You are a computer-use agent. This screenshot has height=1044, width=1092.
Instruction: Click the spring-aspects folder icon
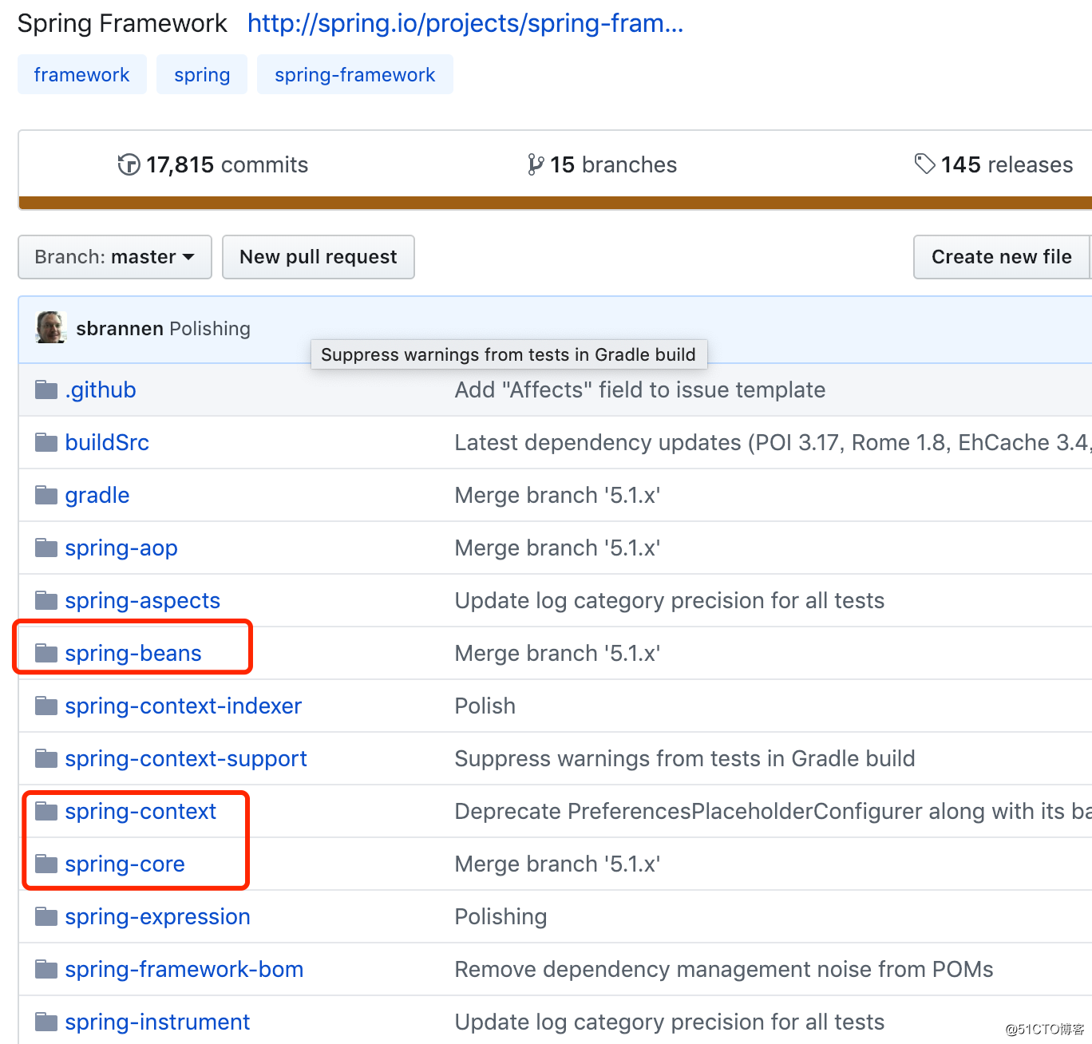point(46,600)
